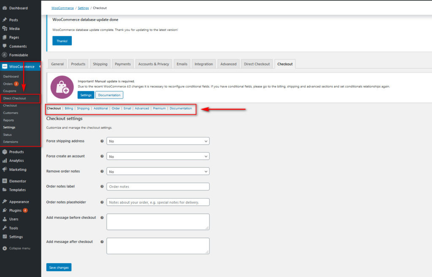The width and height of the screenshot is (432, 277).
Task: Click the Settings icon at sidebar bottom
Action: tap(5, 237)
